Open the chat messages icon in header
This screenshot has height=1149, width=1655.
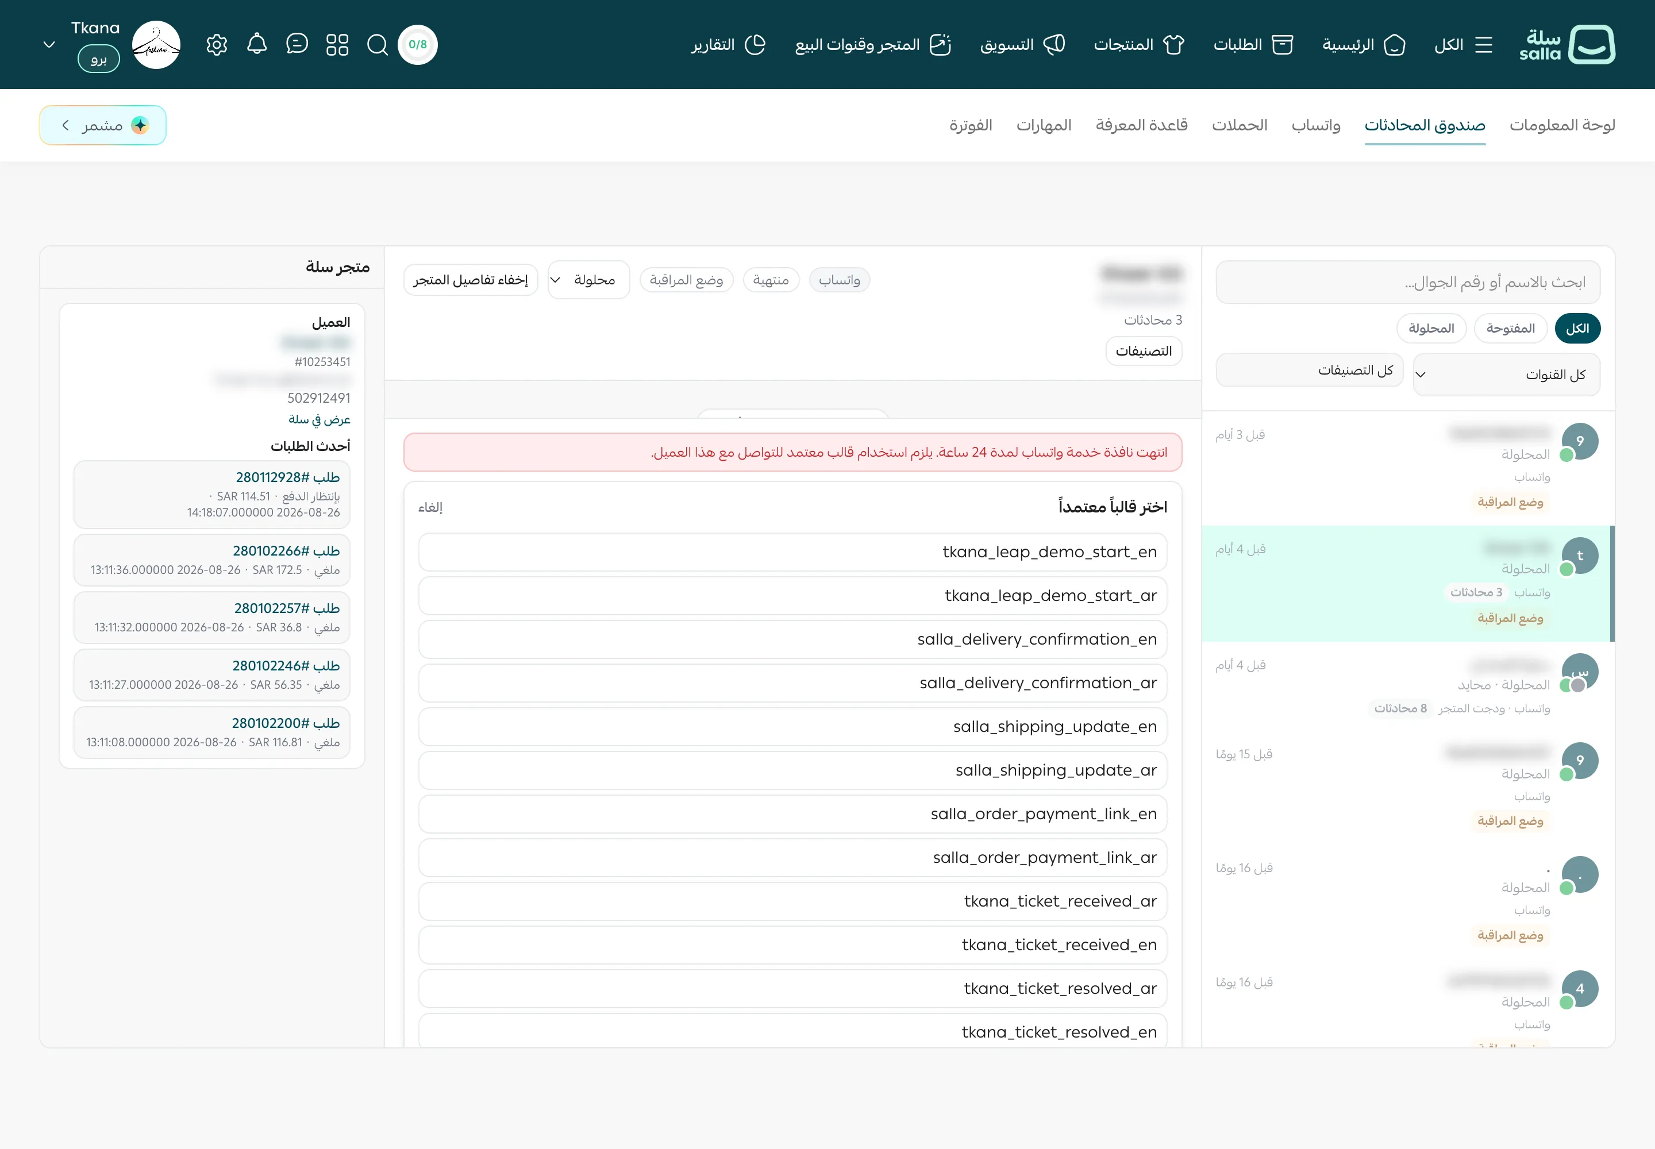coord(297,45)
